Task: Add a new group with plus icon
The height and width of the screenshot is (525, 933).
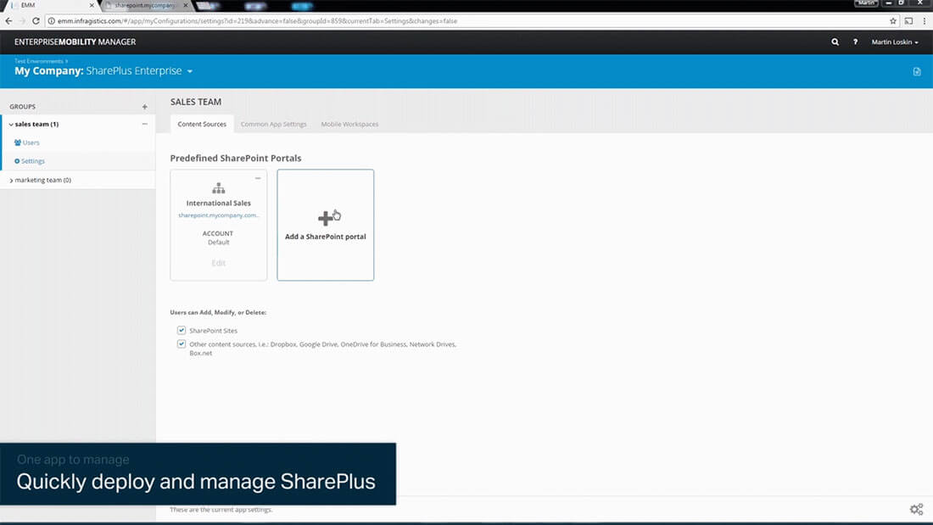Action: [x=144, y=107]
